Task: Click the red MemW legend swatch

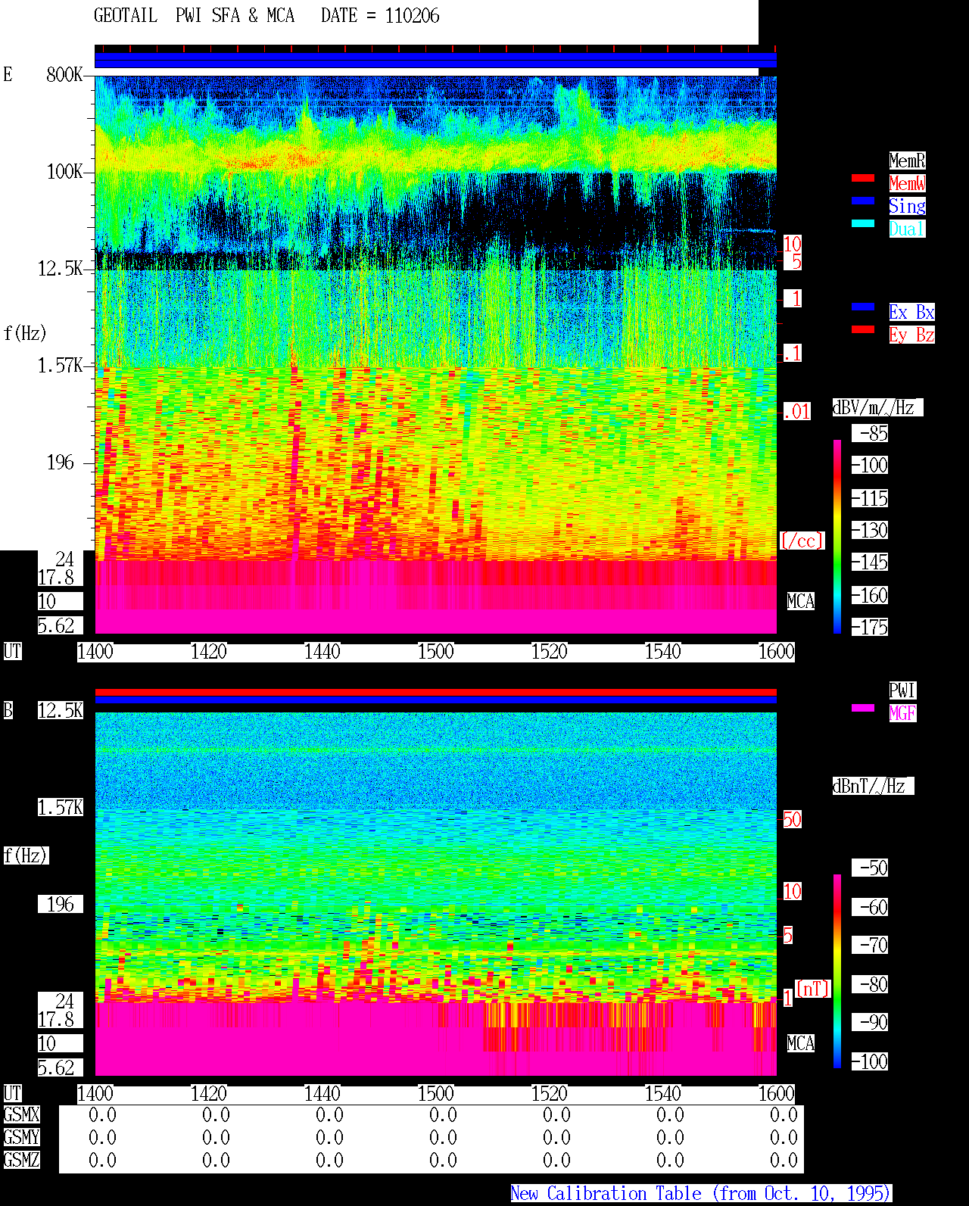Action: (x=863, y=178)
